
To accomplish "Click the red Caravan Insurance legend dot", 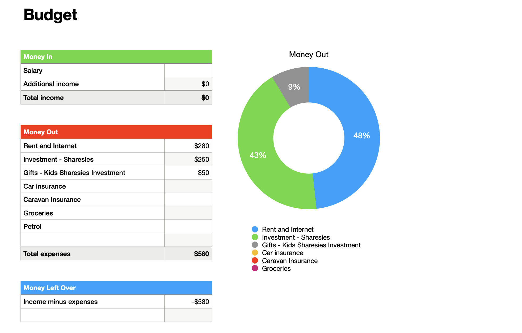I will pyautogui.click(x=255, y=260).
